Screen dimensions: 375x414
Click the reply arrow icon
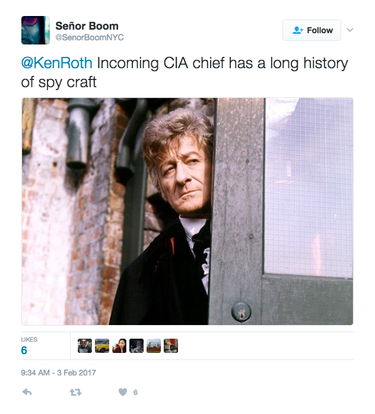(x=27, y=392)
